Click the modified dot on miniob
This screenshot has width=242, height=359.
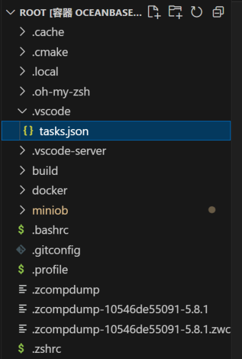(x=212, y=210)
